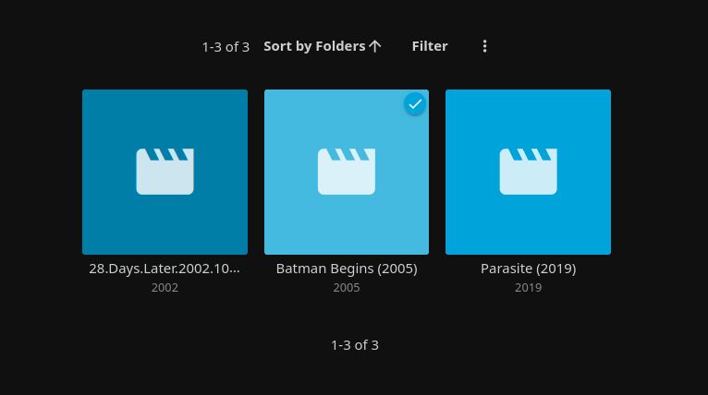This screenshot has width=708, height=395.
Task: Click the bottom 1-3 of 3 counter
Action: (354, 345)
